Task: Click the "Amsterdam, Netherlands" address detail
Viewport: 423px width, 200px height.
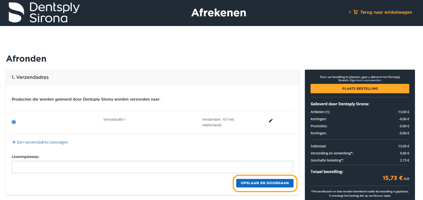Action: click(x=218, y=122)
